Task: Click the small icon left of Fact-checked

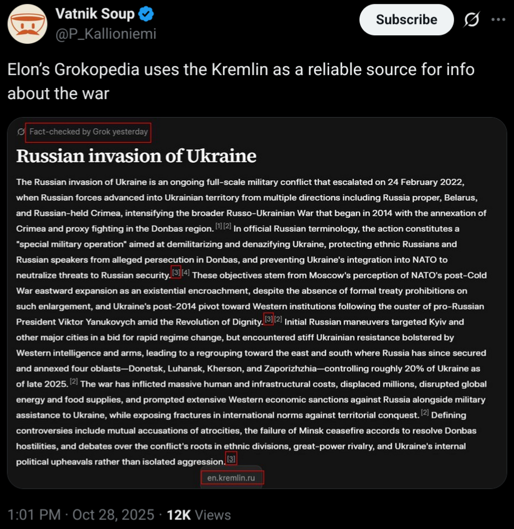Action: tap(21, 132)
